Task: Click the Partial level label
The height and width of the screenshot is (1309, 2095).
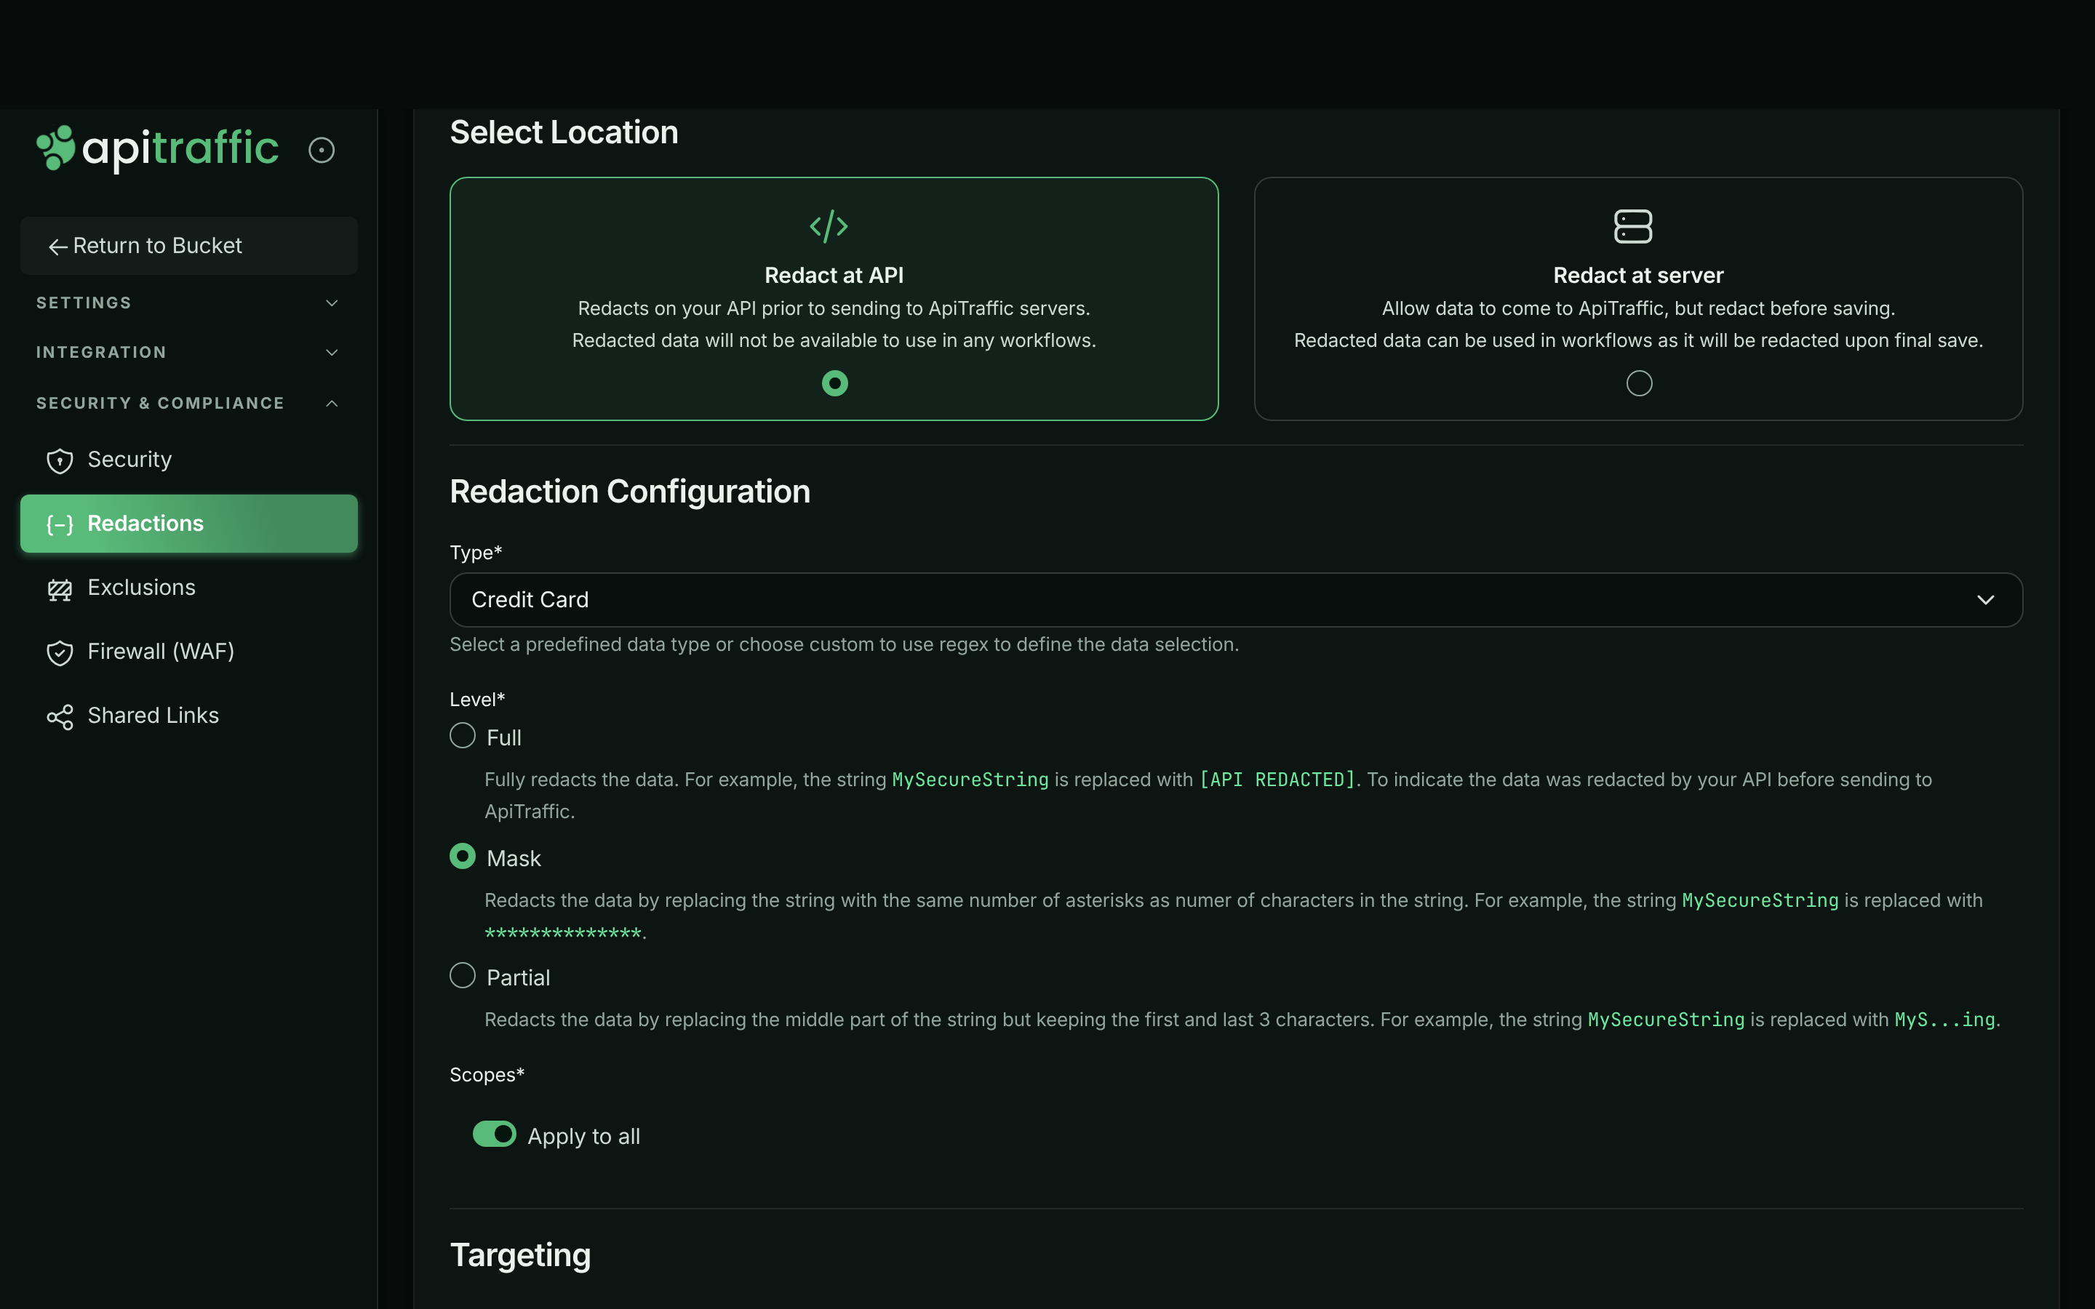Action: [x=518, y=978]
